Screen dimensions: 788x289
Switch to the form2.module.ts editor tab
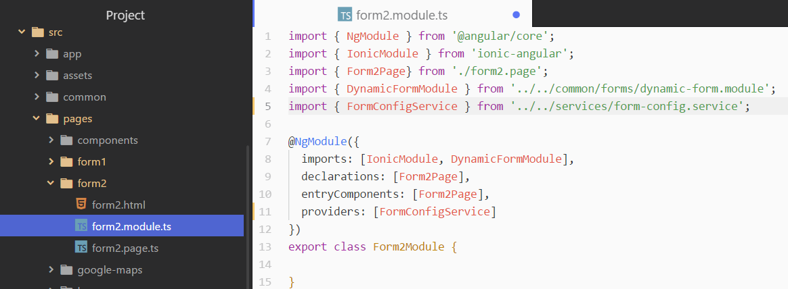[393, 14]
